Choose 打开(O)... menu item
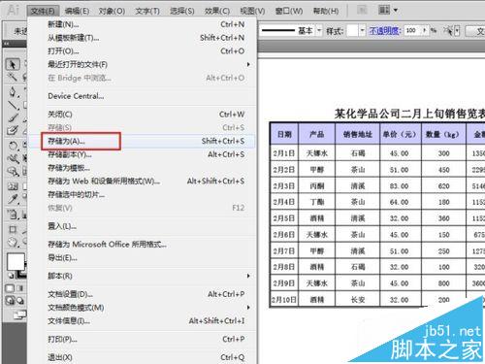The image size is (485, 364). click(143, 51)
